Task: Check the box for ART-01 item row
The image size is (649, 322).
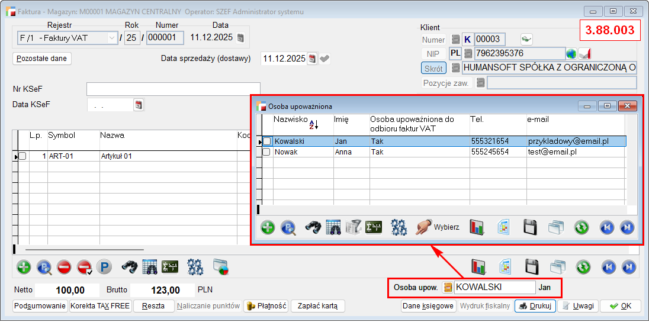Action: [x=23, y=156]
